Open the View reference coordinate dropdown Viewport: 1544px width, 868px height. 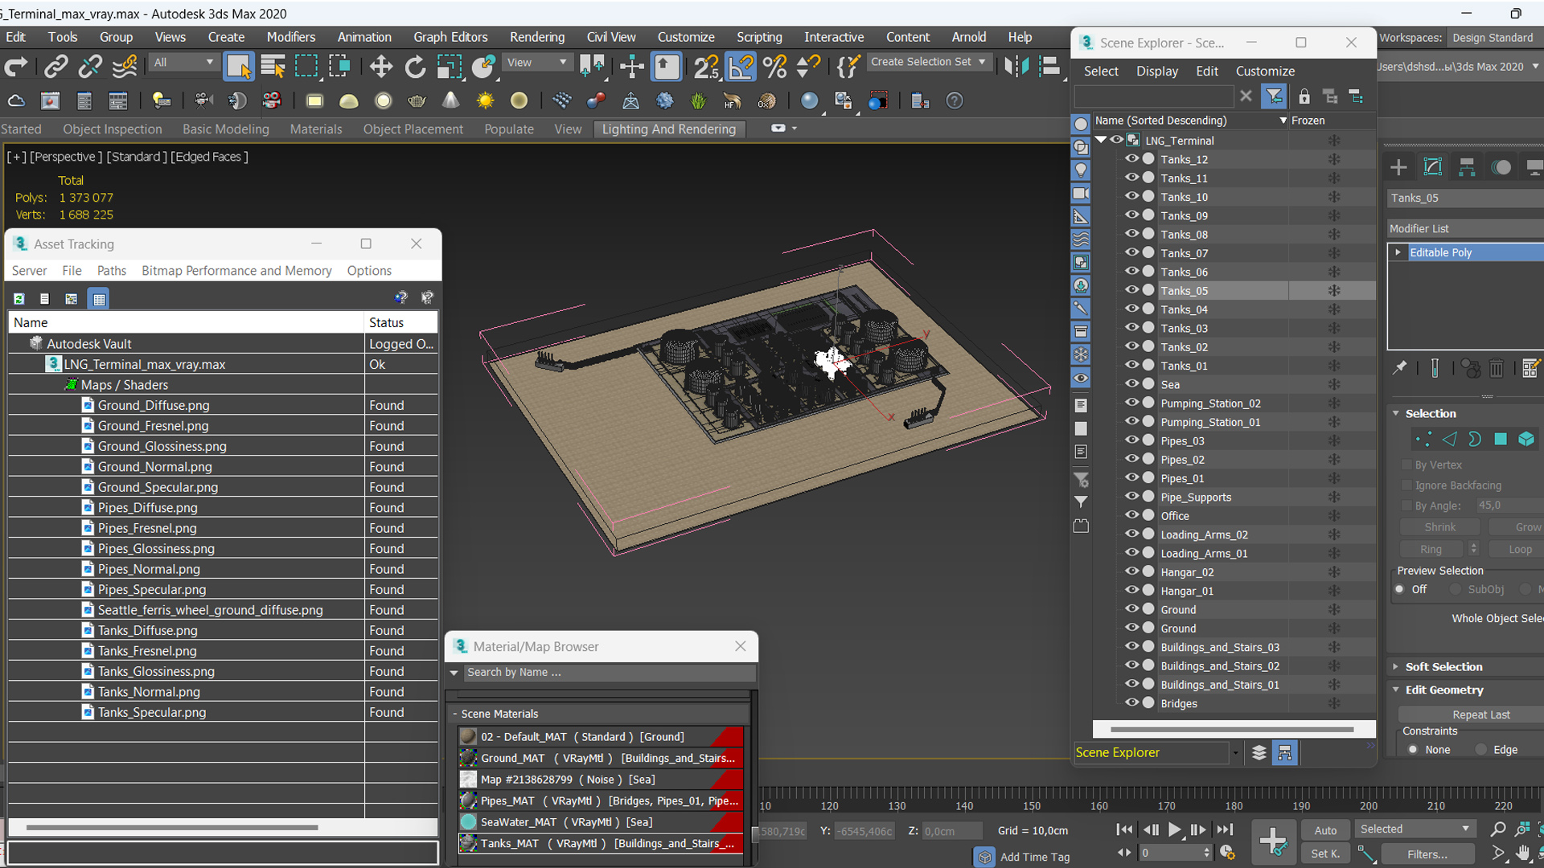click(x=536, y=62)
